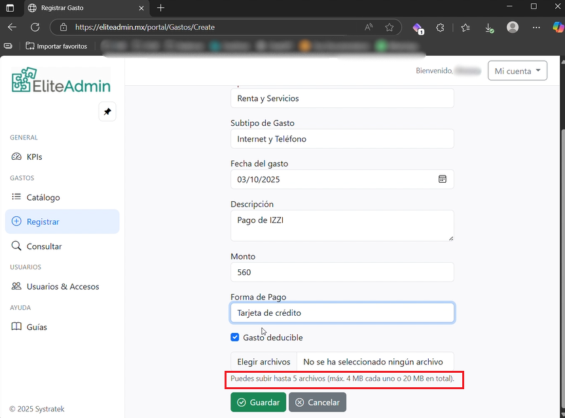
Task: Click Elegir archivos to upload files
Action: tap(264, 362)
